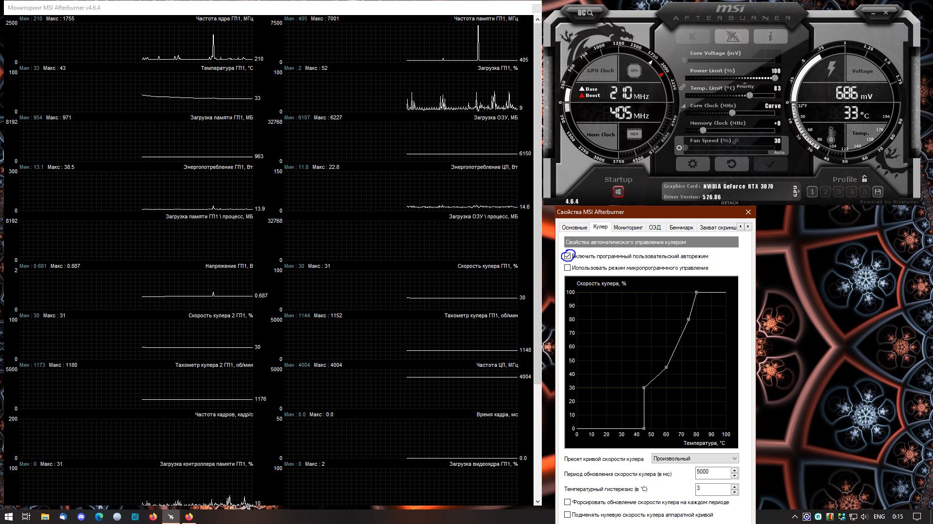933x524 pixels.
Task: Check force fan speed update every period
Action: point(567,502)
